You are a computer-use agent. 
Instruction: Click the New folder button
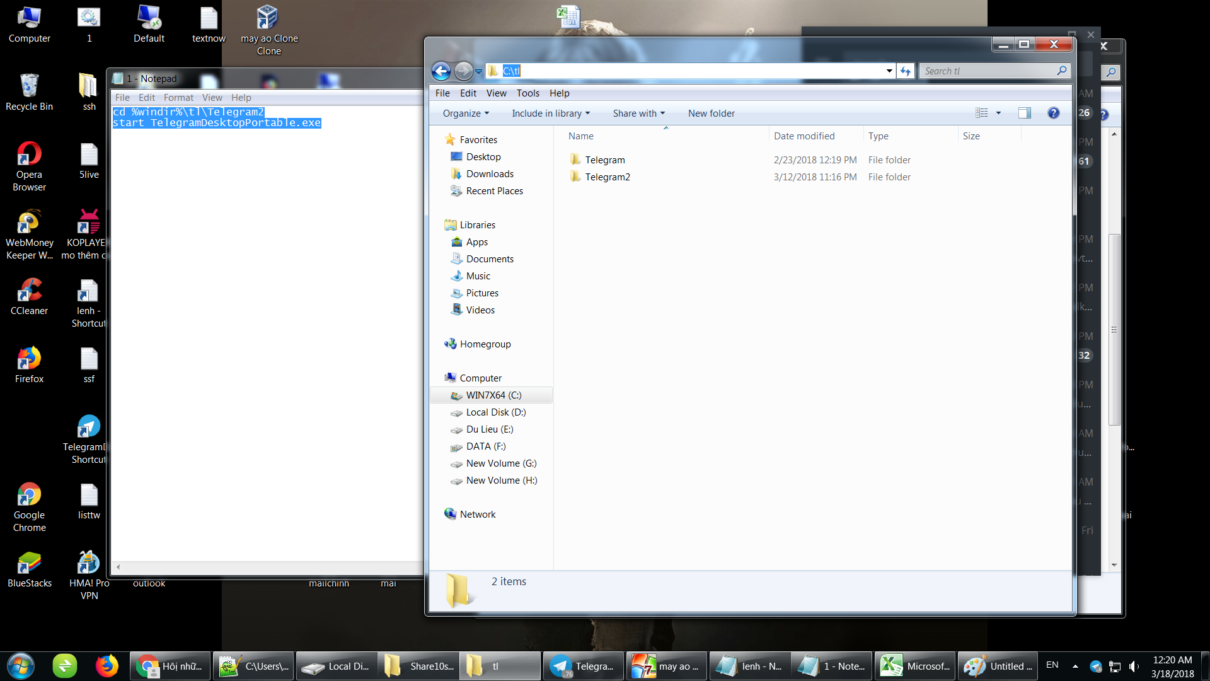click(711, 113)
